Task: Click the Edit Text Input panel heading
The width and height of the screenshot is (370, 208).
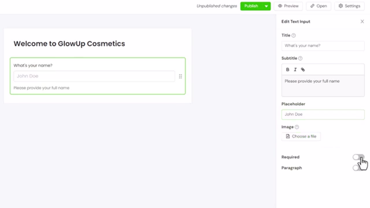Action: pyautogui.click(x=296, y=21)
